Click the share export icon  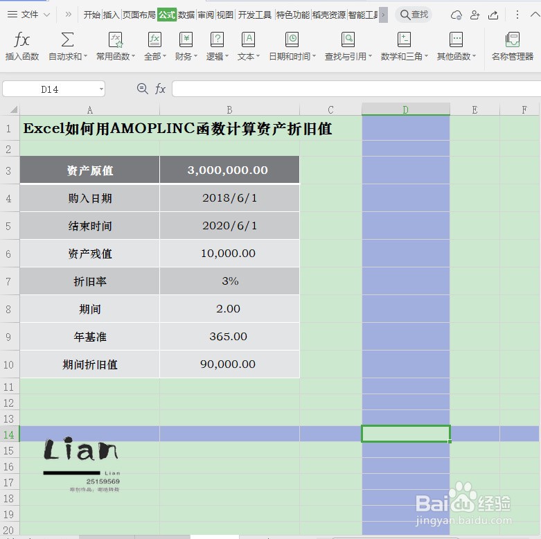(x=493, y=15)
